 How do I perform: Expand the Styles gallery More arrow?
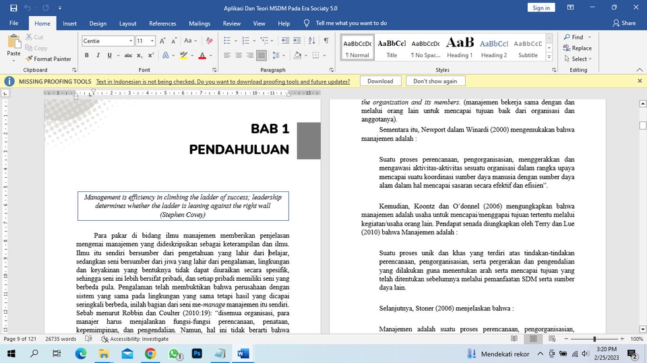pos(549,57)
